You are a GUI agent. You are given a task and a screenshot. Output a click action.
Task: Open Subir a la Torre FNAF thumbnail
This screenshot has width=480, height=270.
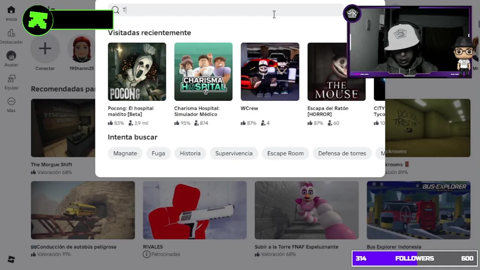[x=306, y=210]
